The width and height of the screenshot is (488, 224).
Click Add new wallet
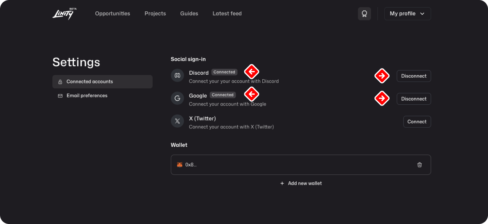(301, 183)
